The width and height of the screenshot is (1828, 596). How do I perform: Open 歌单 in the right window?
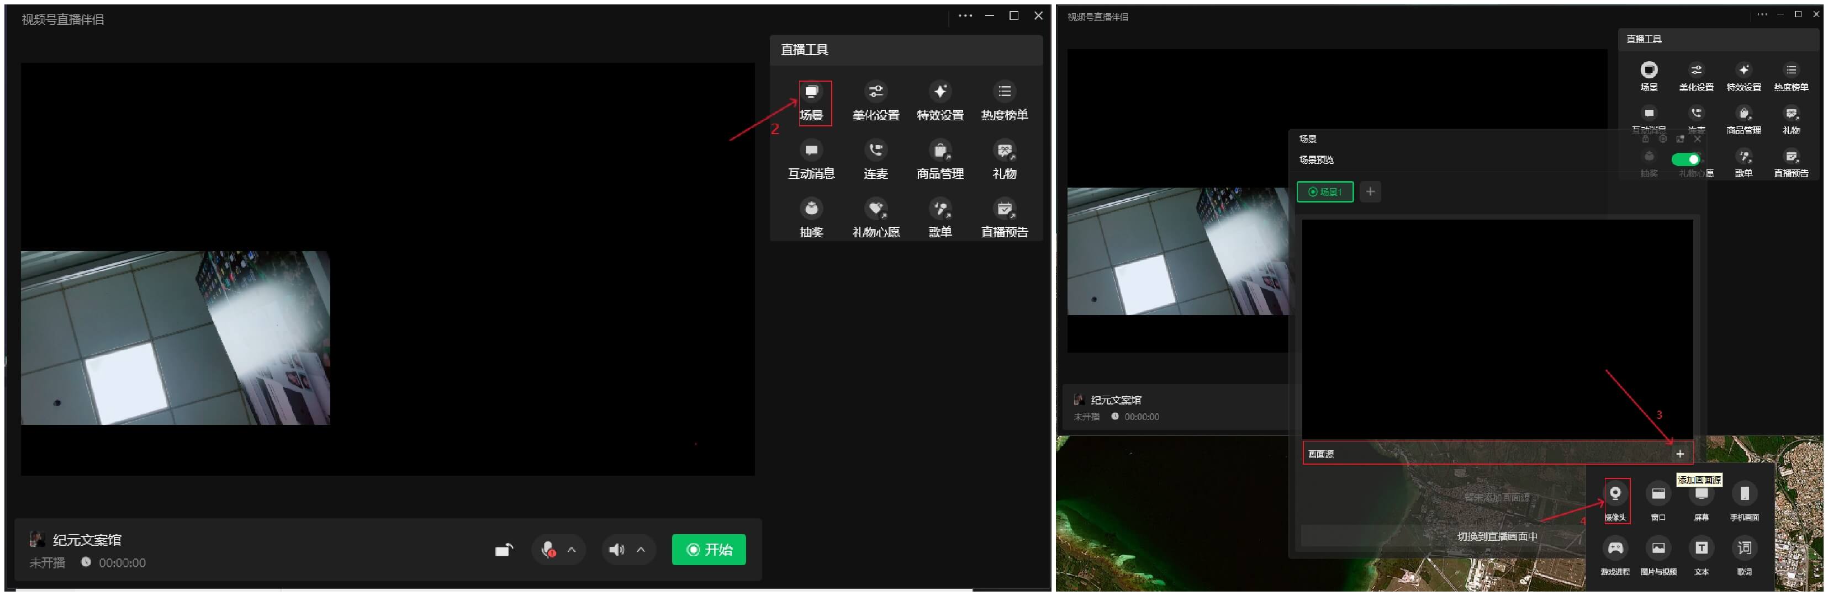pos(1744,163)
